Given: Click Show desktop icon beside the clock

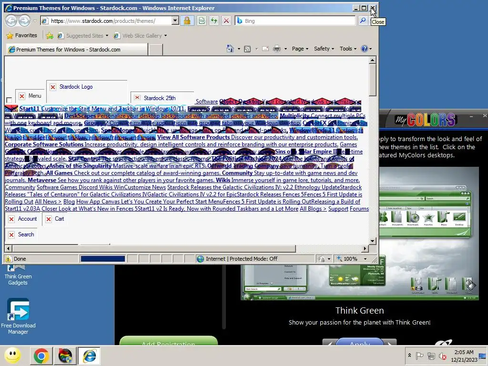Looking at the screenshot, I should [x=483, y=356].
